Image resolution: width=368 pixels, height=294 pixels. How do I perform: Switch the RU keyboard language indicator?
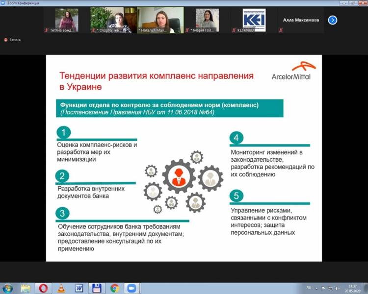click(309, 288)
